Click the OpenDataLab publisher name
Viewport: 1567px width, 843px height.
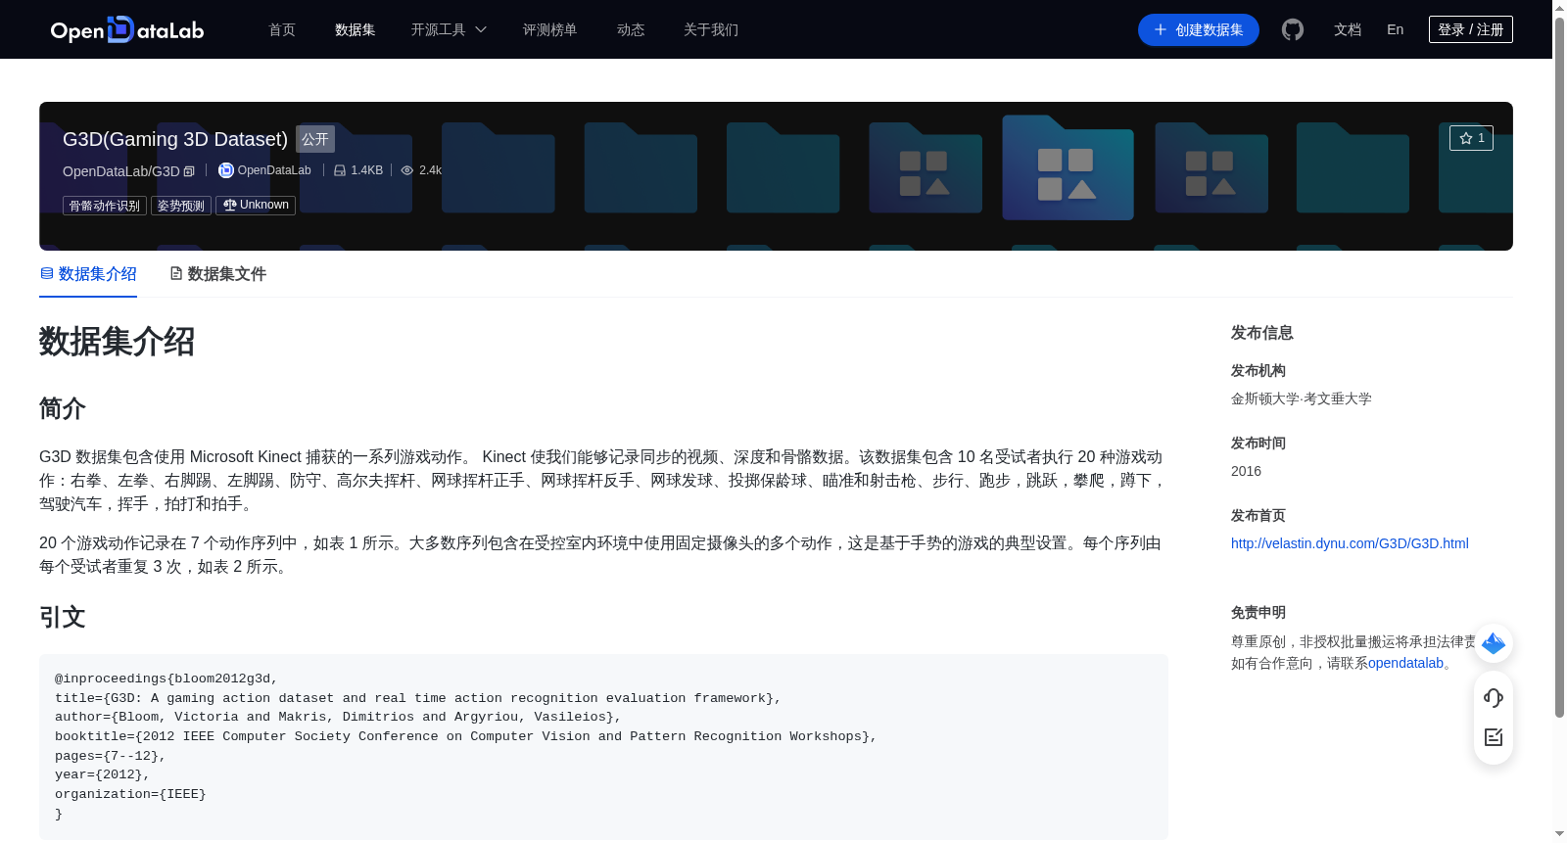click(x=274, y=170)
